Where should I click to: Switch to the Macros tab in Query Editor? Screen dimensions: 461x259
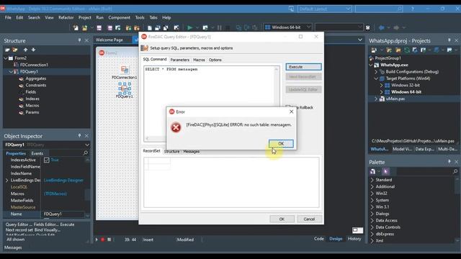pyautogui.click(x=199, y=60)
